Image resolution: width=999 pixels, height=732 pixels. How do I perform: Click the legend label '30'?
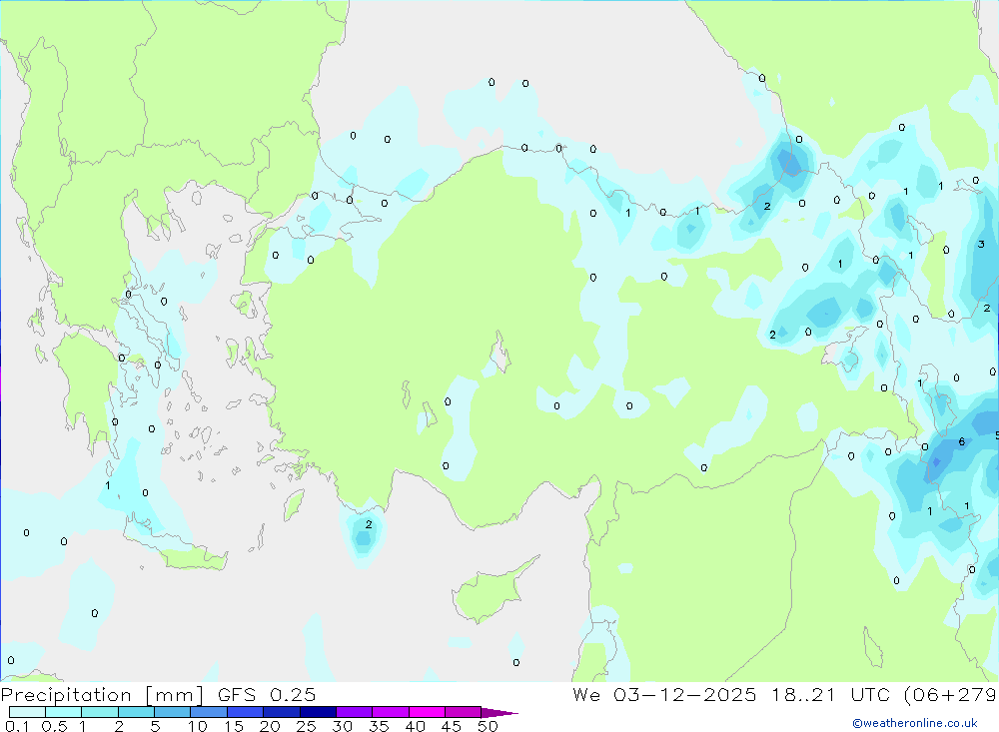[343, 726]
